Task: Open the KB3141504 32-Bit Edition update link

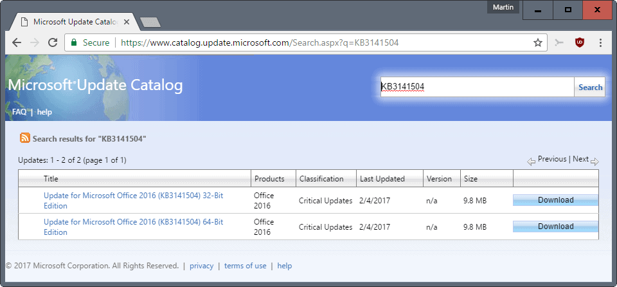Action: [134, 201]
